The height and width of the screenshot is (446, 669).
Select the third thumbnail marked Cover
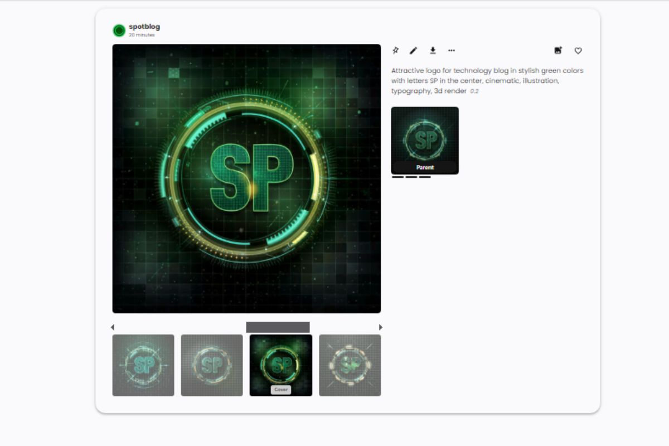pyautogui.click(x=281, y=365)
